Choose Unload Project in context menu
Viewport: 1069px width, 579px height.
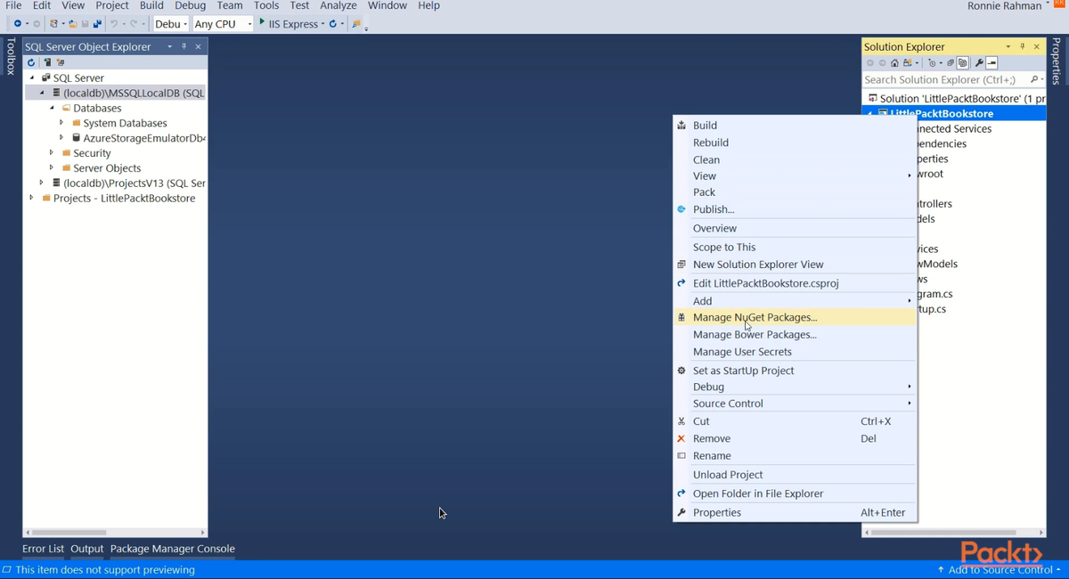pyautogui.click(x=728, y=475)
